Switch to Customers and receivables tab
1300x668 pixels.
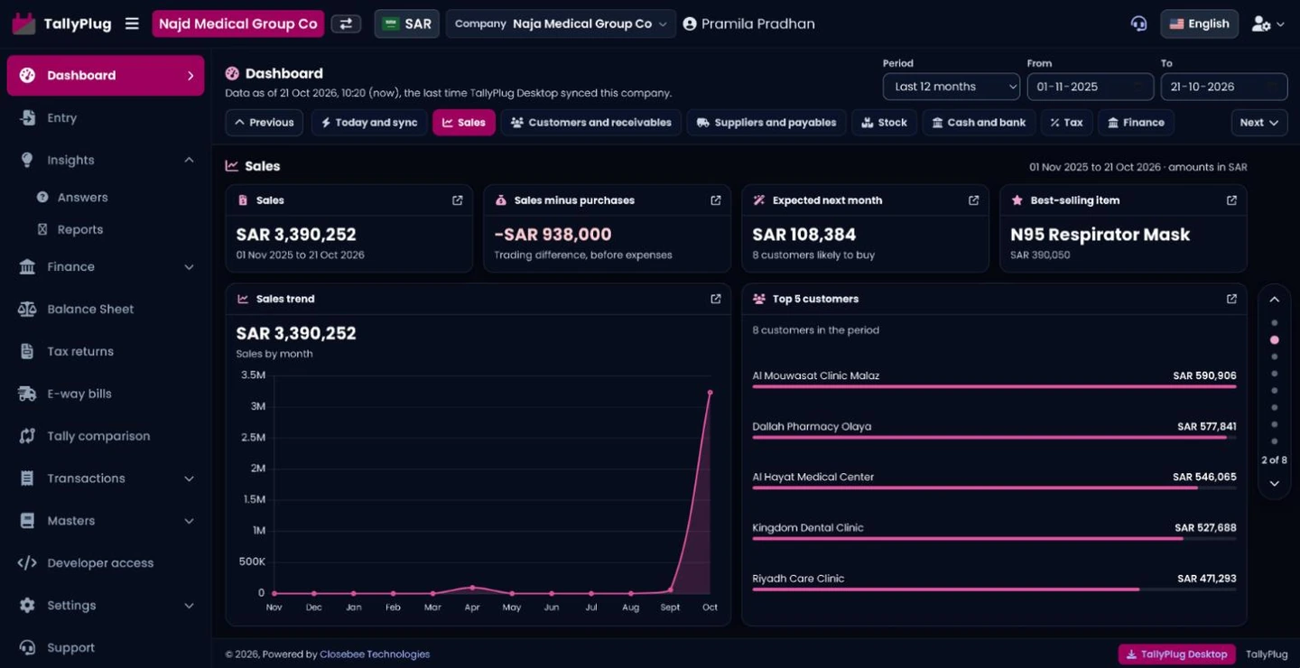tap(590, 123)
